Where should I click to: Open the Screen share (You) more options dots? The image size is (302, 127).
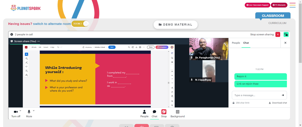pos(39,41)
